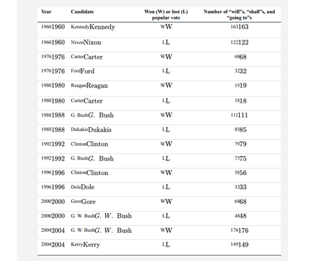
Task: Click the count cell showing 149
Action: click(240, 245)
